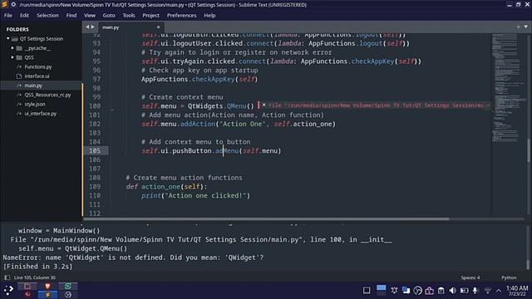532x299 pixels.
Task: Click the QSS folder icon
Action: point(19,57)
